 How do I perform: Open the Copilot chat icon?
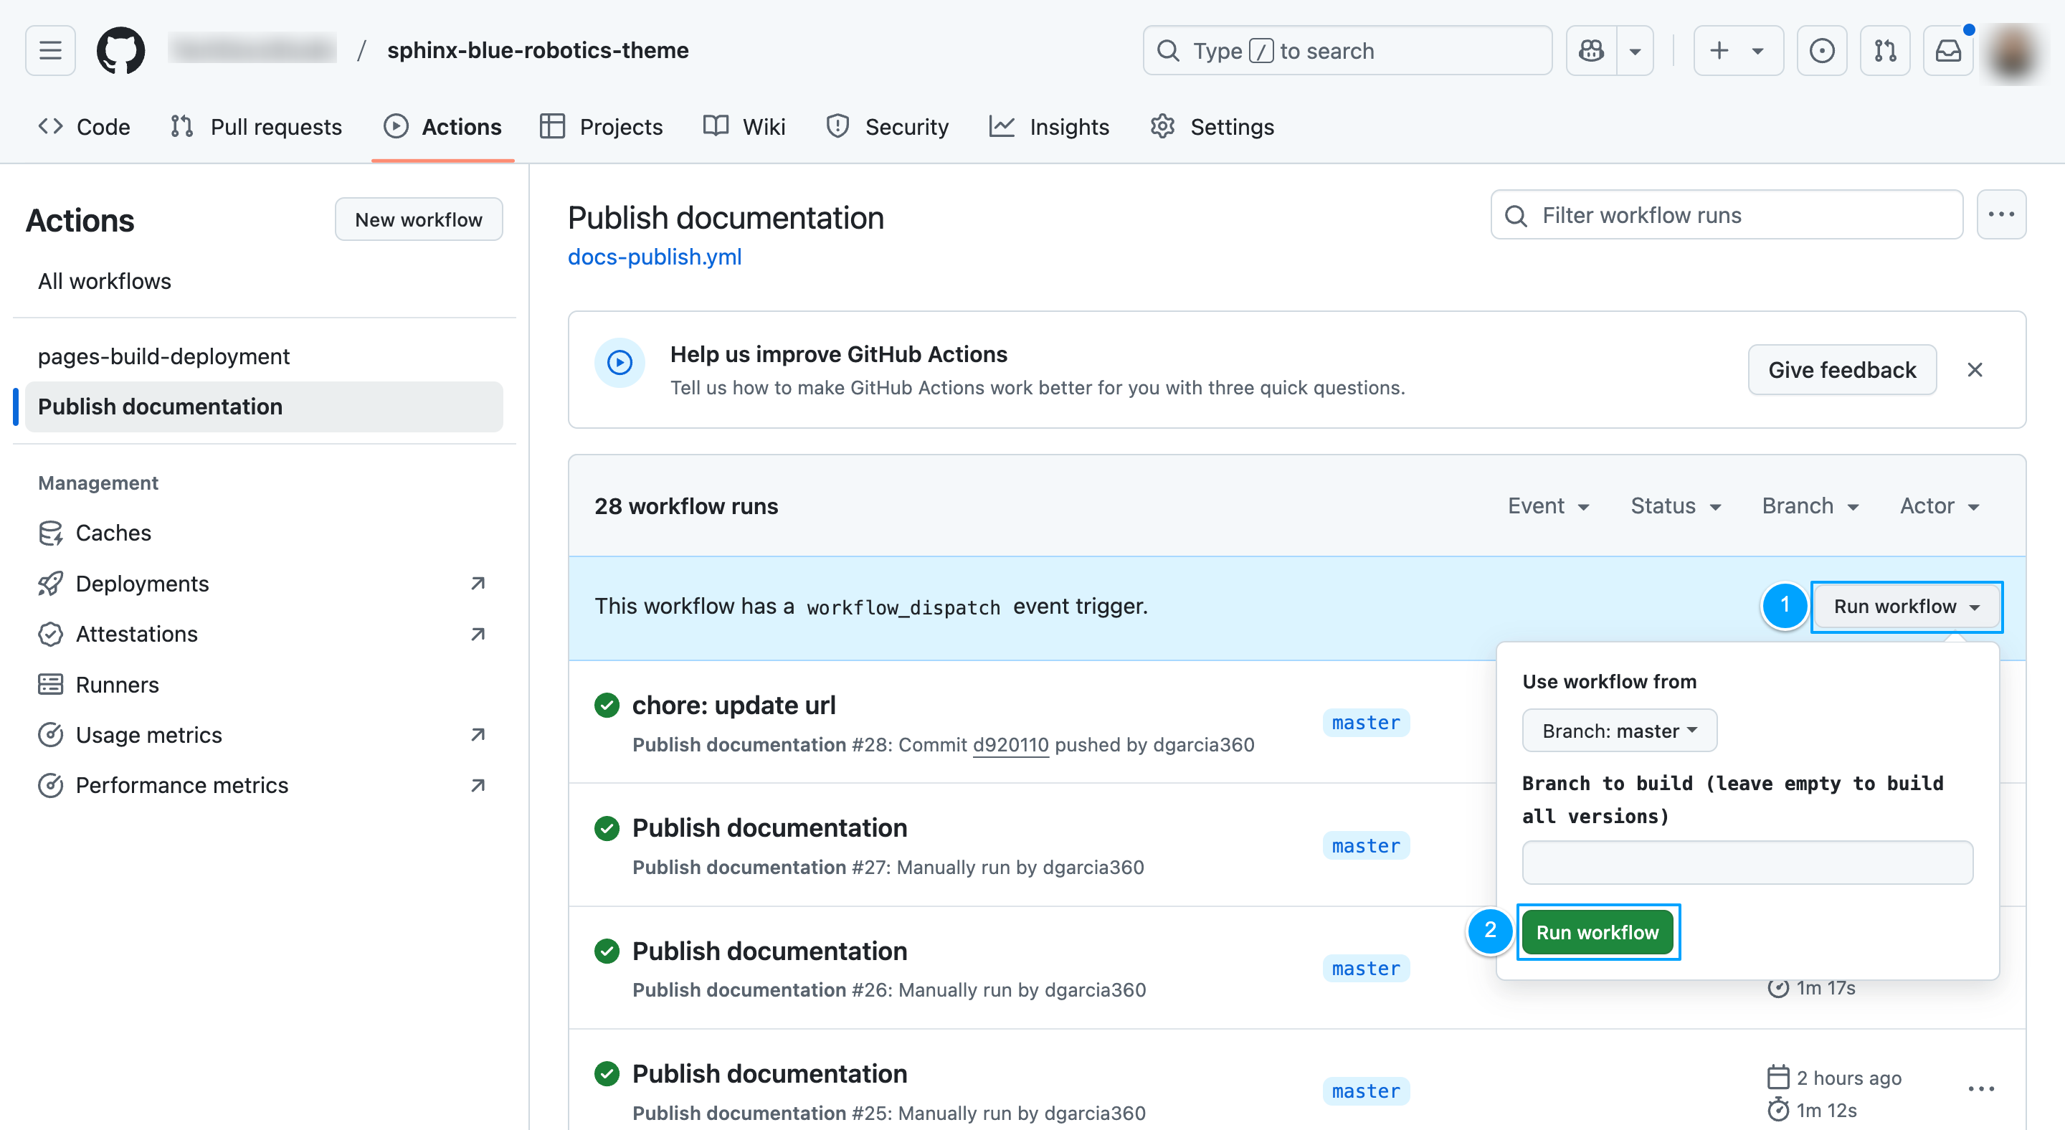pyautogui.click(x=1590, y=50)
